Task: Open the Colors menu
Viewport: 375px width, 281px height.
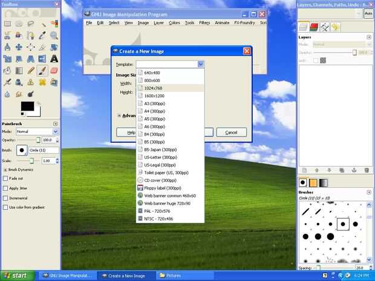Action: coord(174,23)
